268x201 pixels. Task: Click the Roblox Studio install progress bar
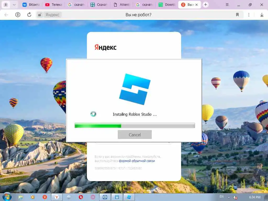(135, 125)
